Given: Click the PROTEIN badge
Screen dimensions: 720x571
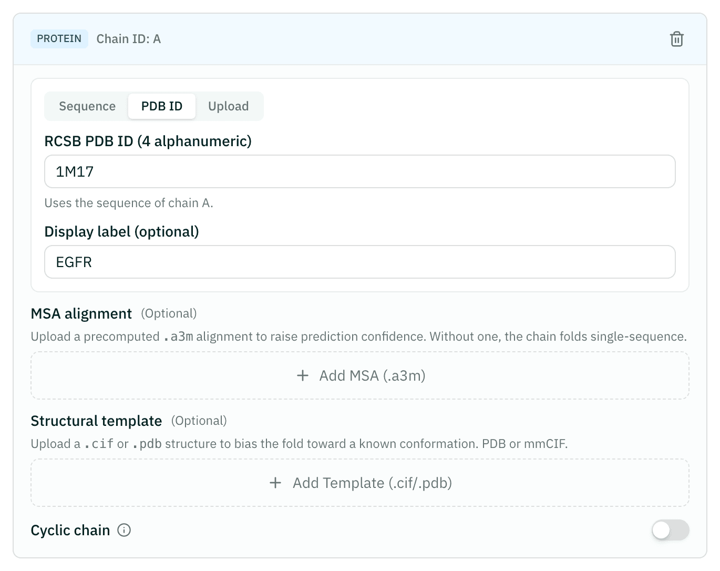Looking at the screenshot, I should [x=59, y=39].
